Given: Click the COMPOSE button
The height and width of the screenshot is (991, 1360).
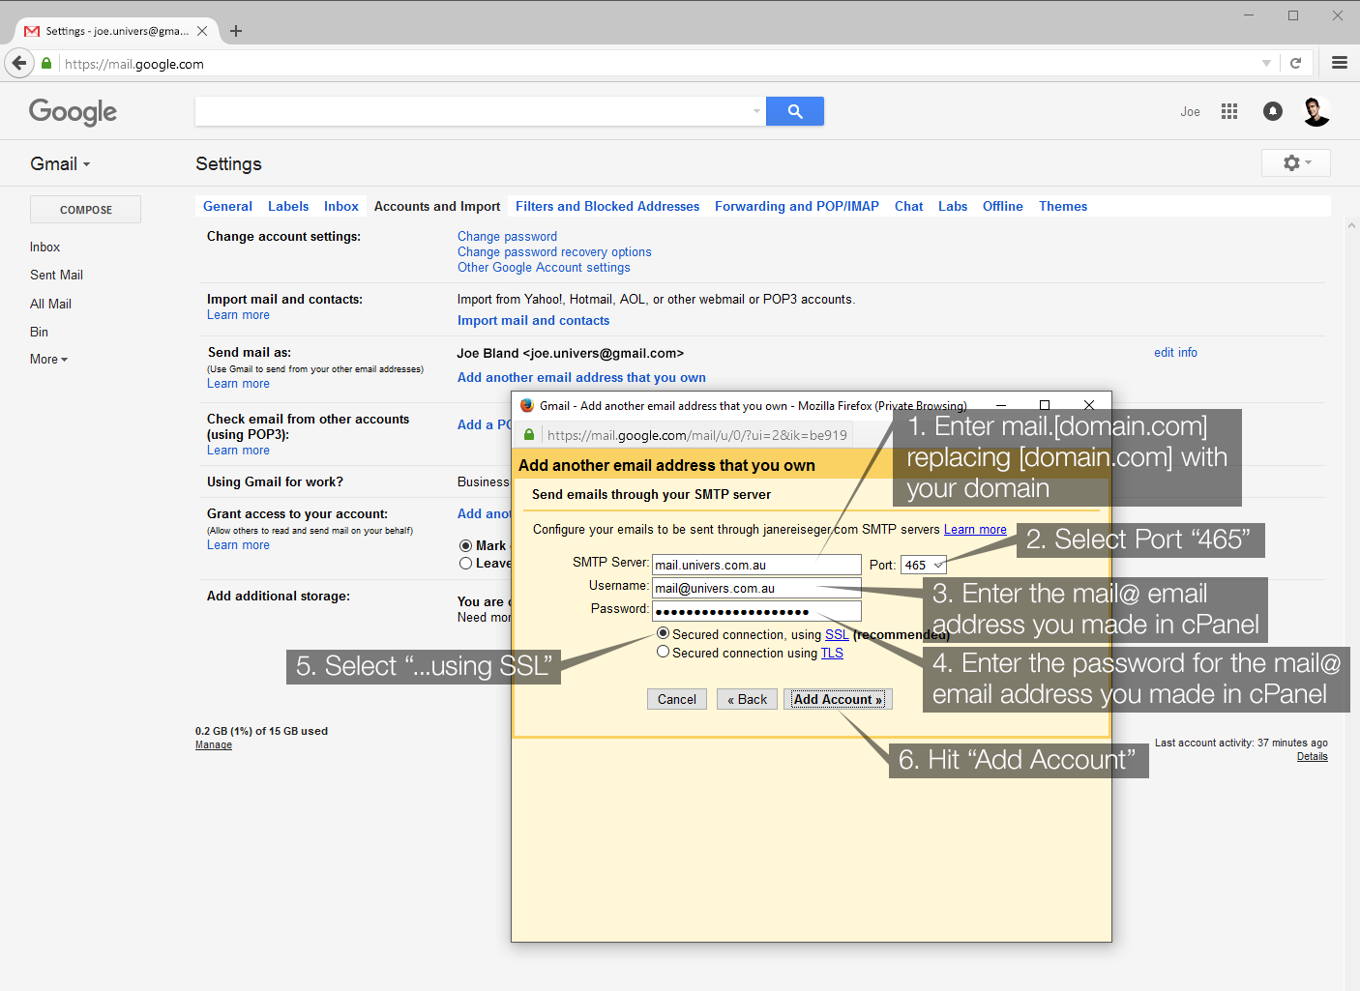Looking at the screenshot, I should tap(86, 210).
